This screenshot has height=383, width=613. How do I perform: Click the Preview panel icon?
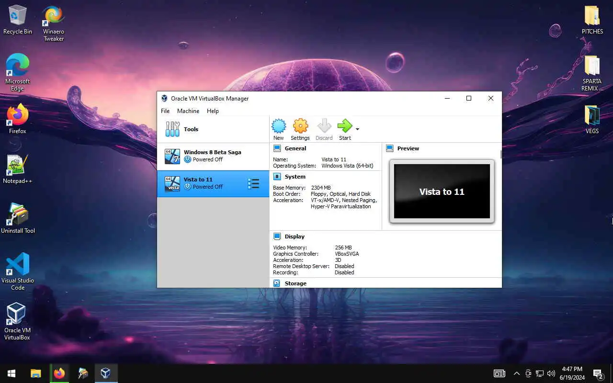pyautogui.click(x=389, y=148)
